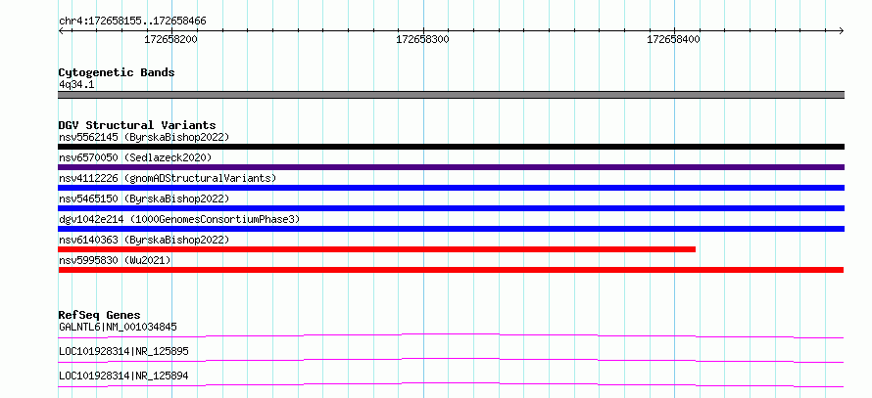Select the Cytogenetic Bands track title
The image size is (872, 398).
coord(117,72)
